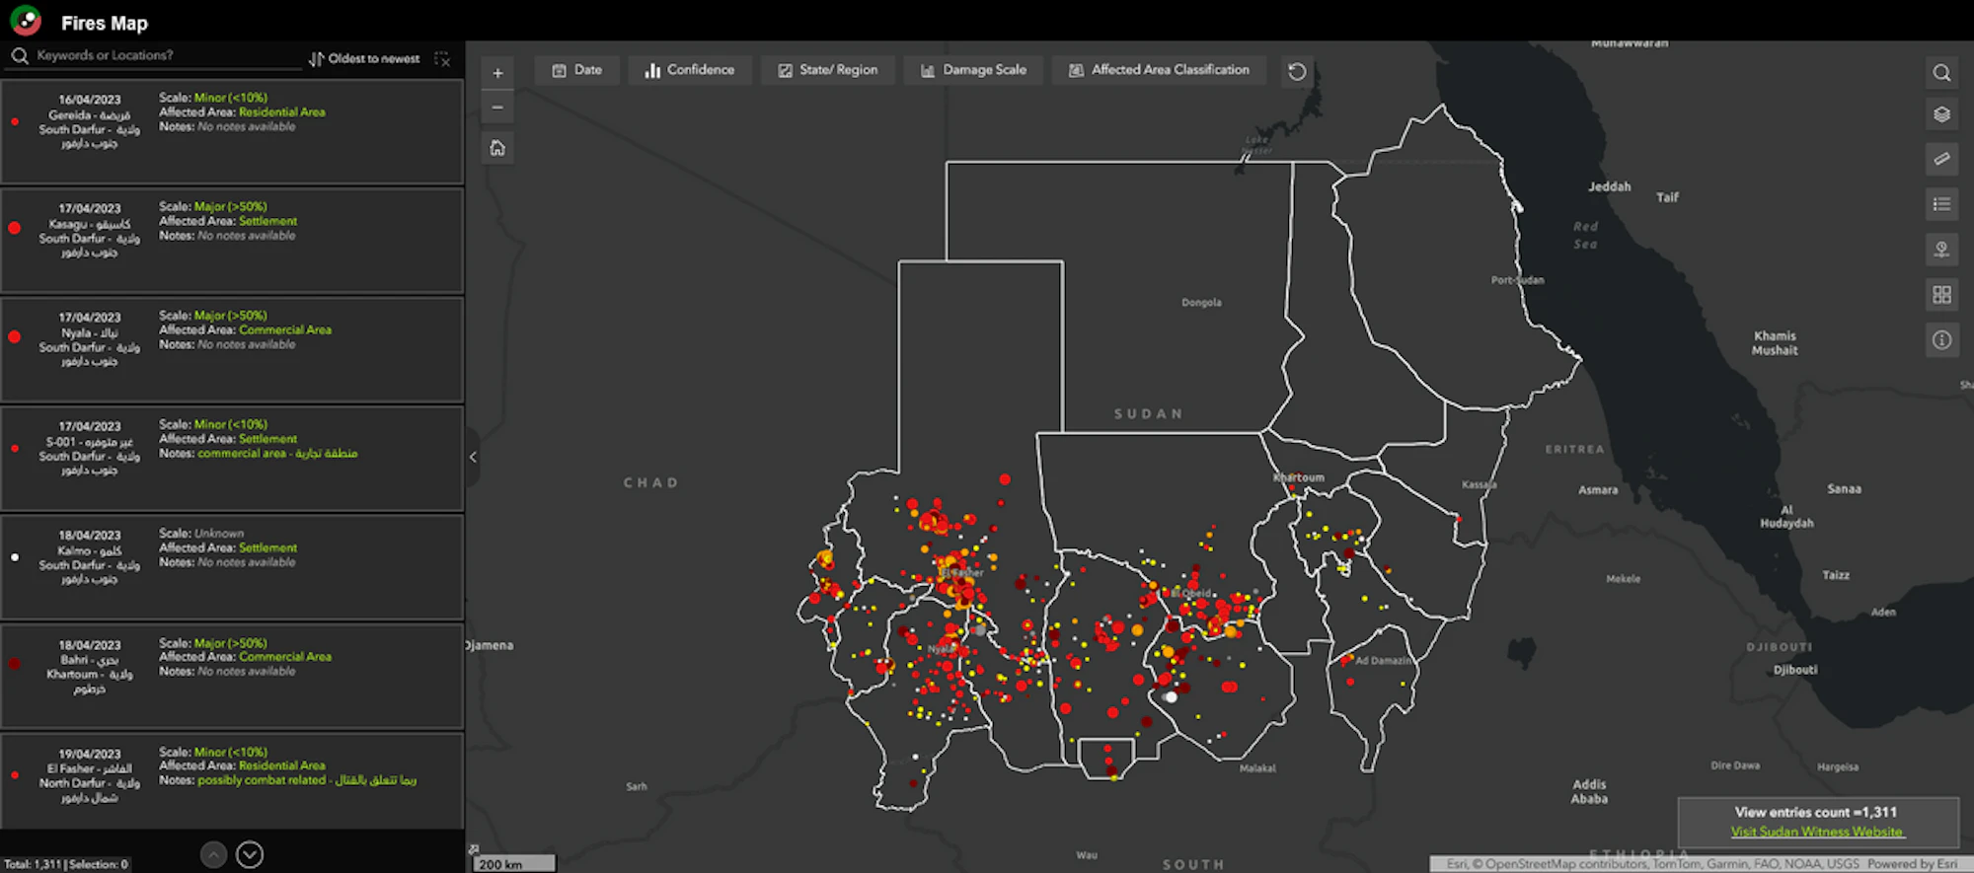Expand the State/ Region filter
This screenshot has width=1974, height=873.
pos(828,70)
